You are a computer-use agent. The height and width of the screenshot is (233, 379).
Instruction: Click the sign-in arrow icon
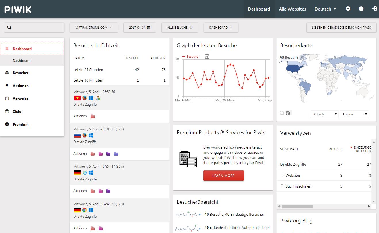374,9
